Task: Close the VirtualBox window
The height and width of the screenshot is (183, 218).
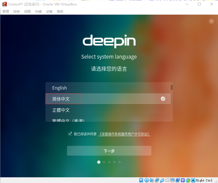Action: [x=212, y=4]
